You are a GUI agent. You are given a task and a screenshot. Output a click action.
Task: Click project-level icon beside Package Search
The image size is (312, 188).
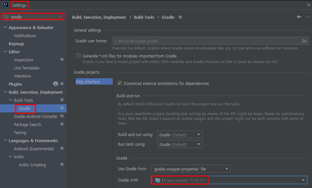pos(62,124)
